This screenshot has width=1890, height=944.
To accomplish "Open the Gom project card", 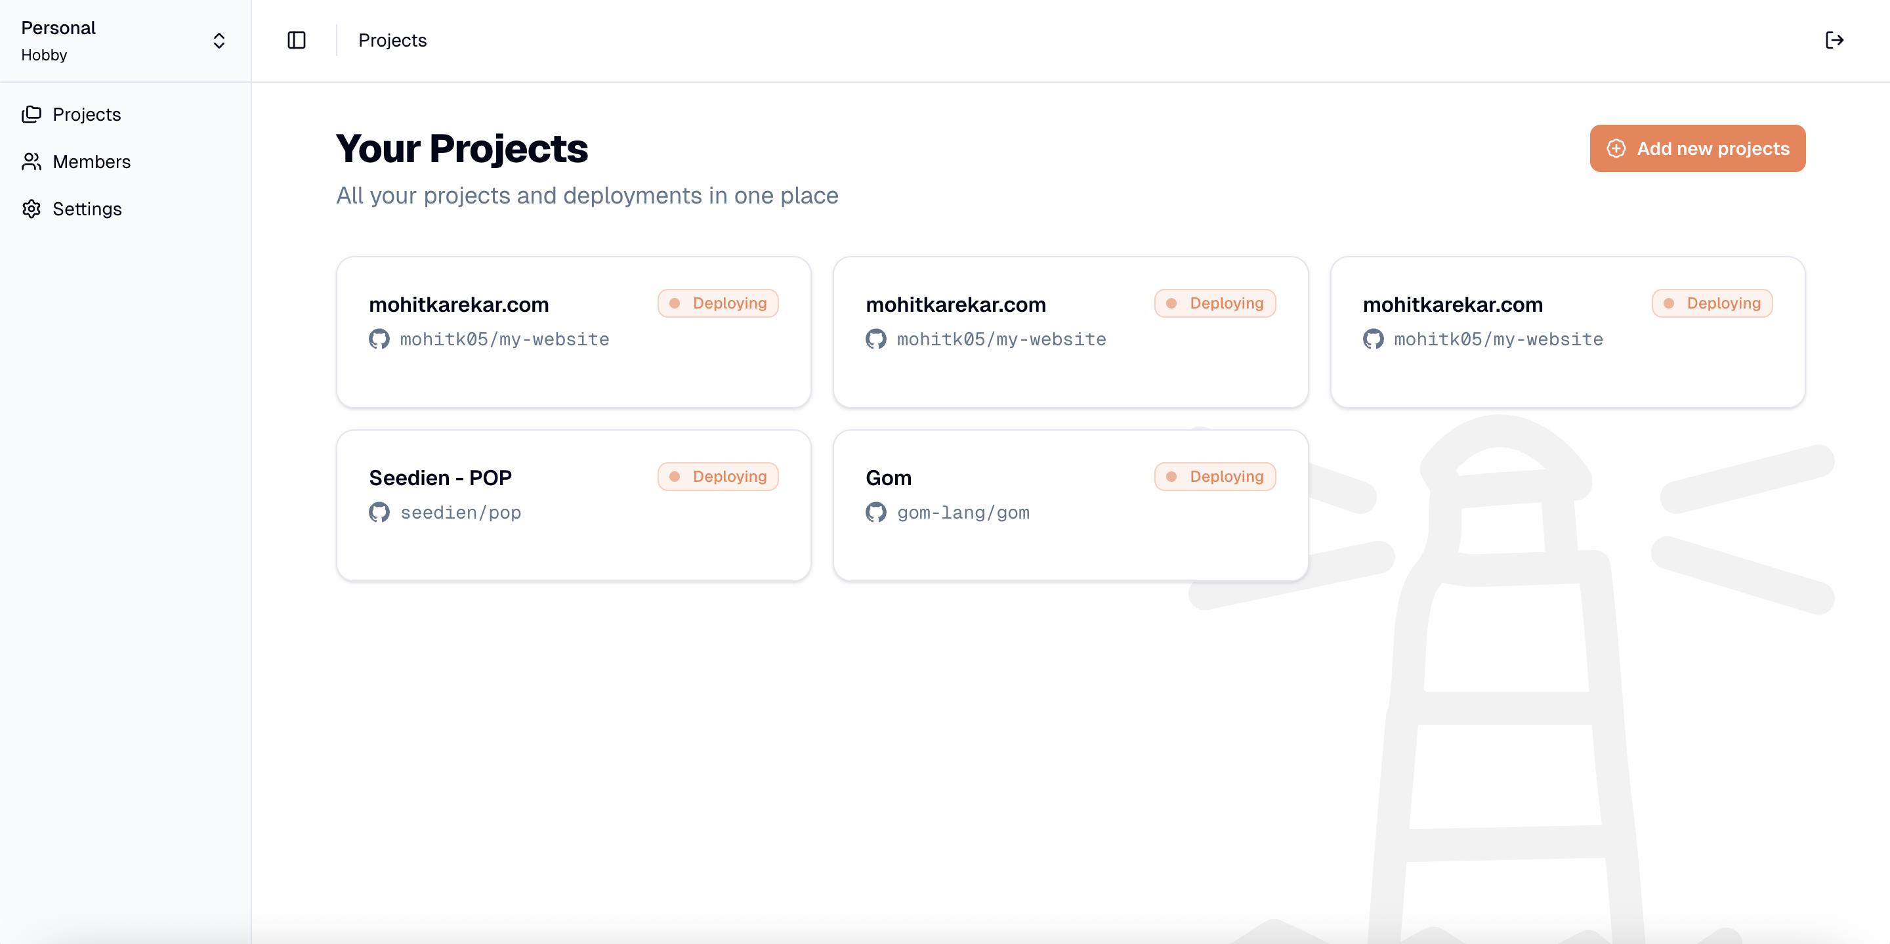I will pos(1070,505).
